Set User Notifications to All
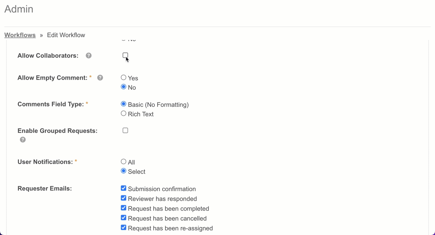 pos(124,161)
